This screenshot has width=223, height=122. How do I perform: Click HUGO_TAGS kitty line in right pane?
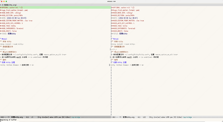click(120, 26)
